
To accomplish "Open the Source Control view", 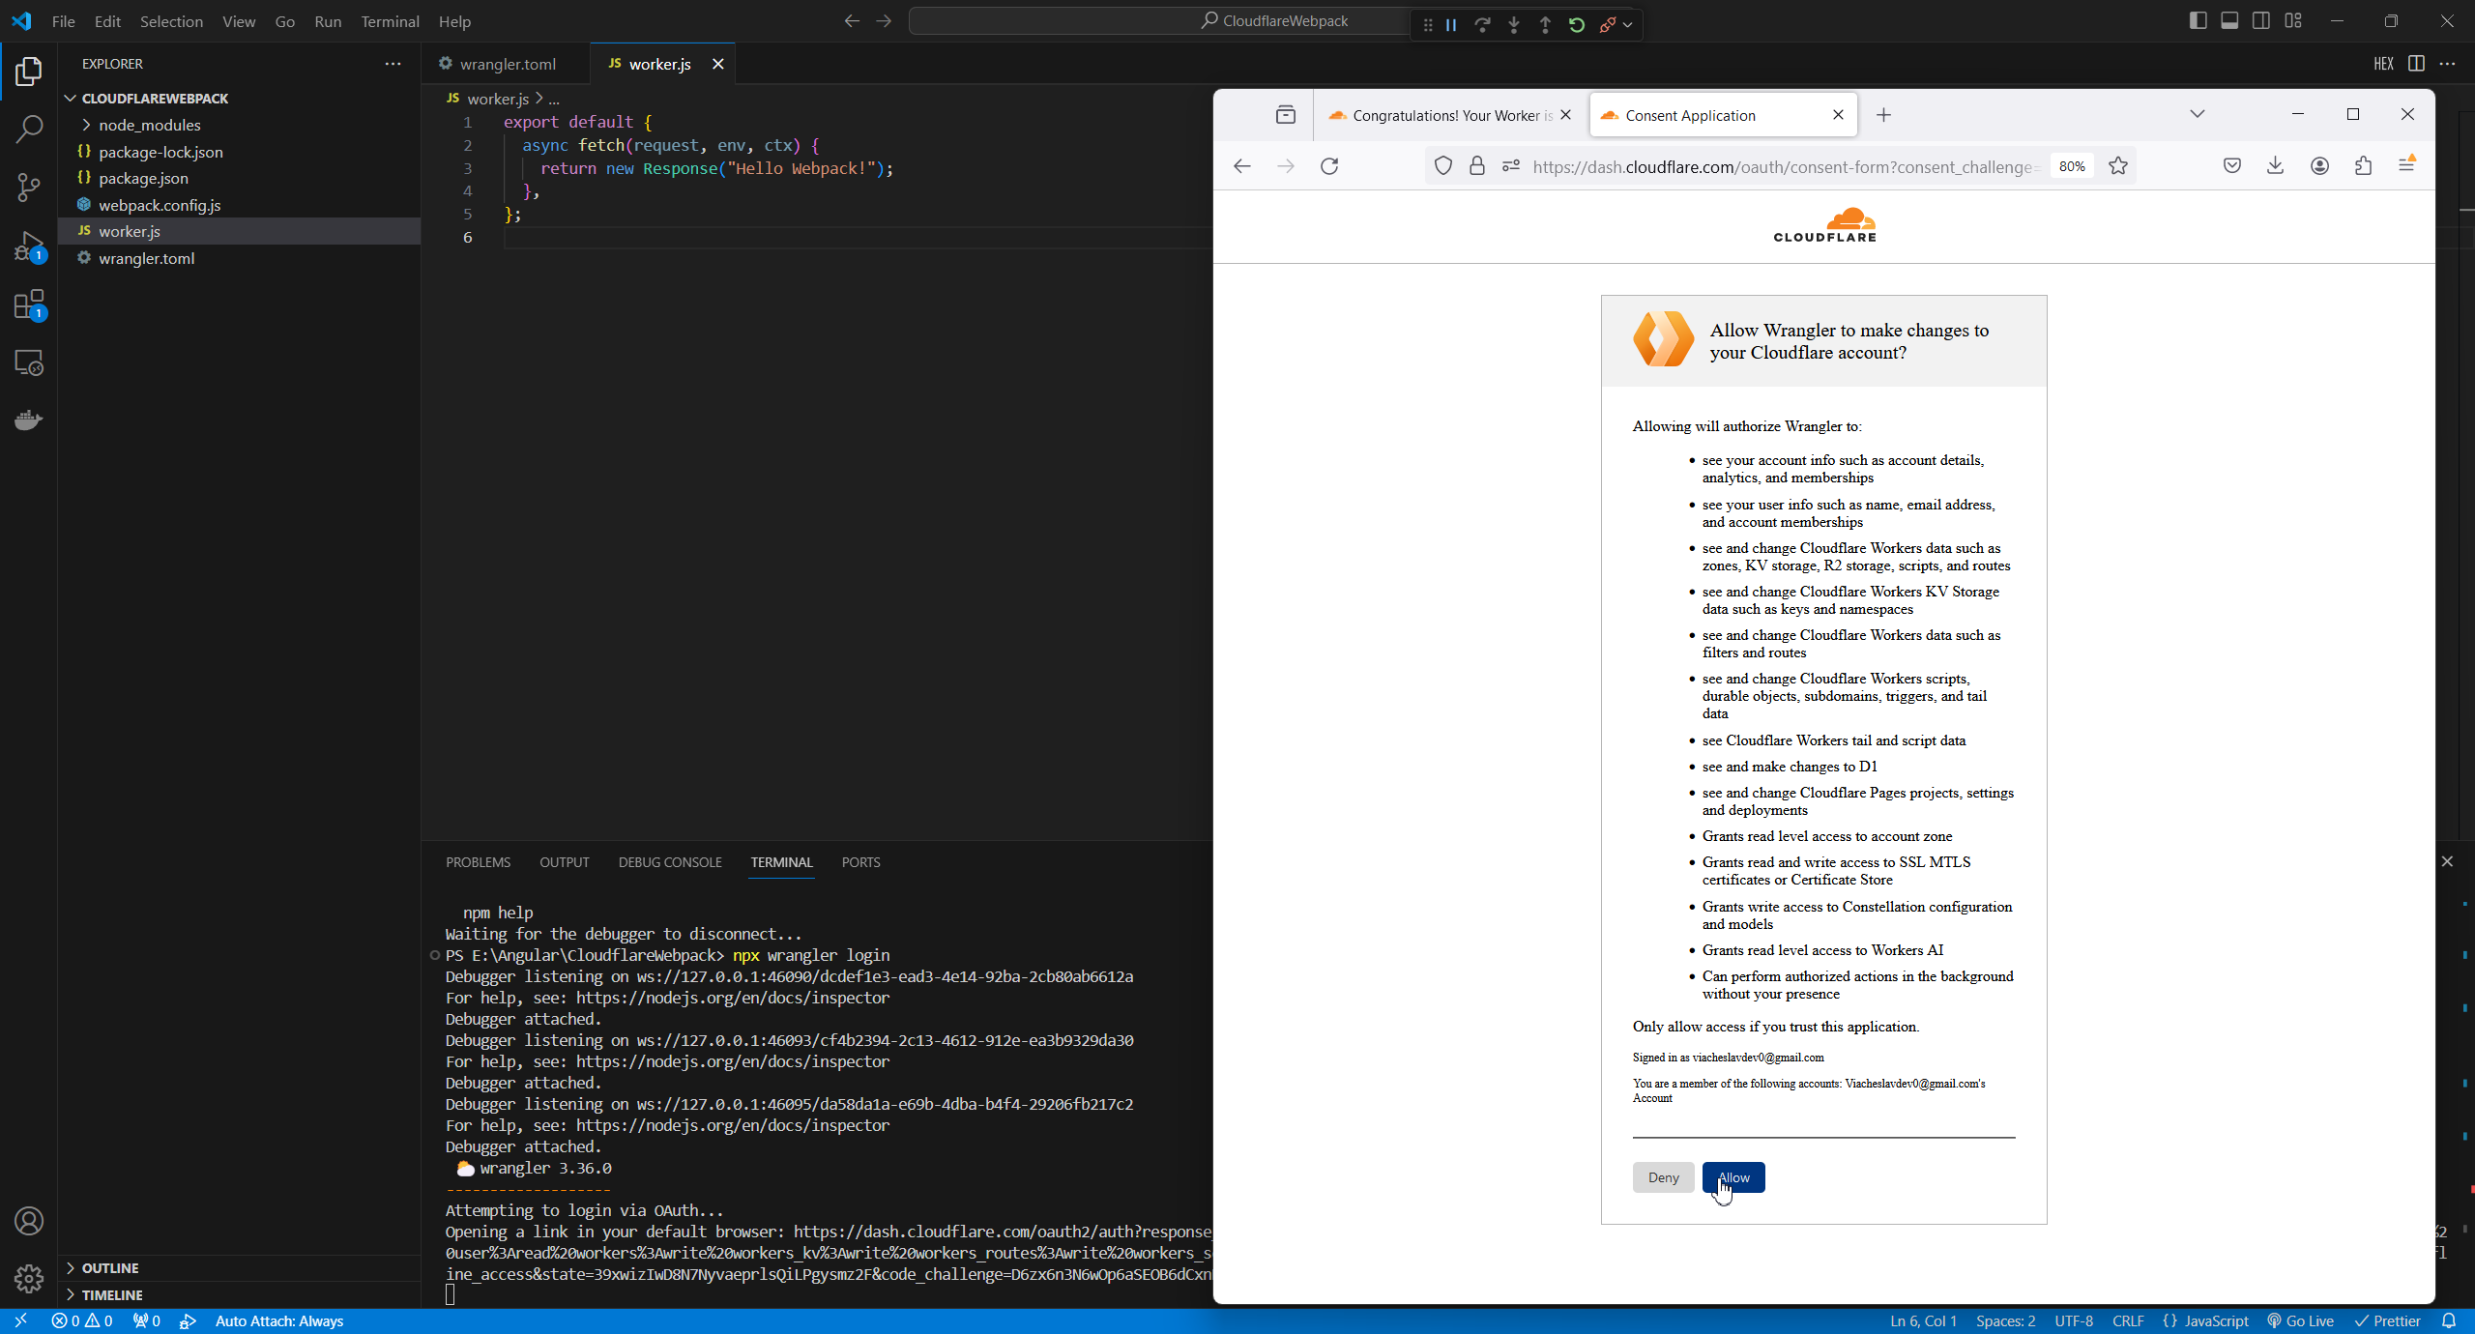I will coord(29,187).
